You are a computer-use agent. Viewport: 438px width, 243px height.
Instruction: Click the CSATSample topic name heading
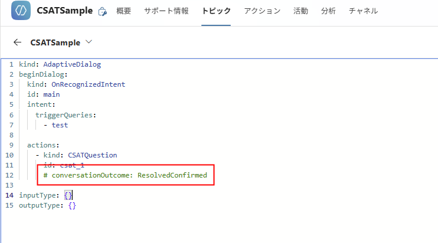tap(55, 42)
